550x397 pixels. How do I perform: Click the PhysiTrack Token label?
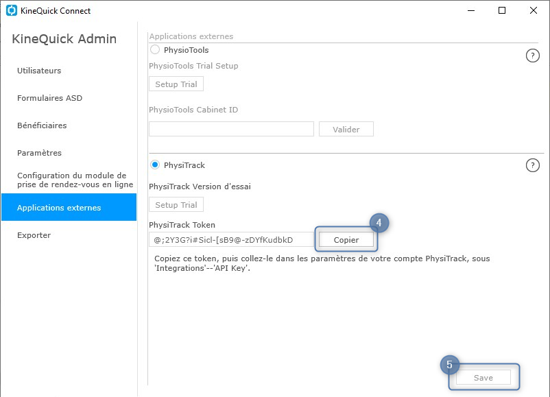tap(182, 225)
